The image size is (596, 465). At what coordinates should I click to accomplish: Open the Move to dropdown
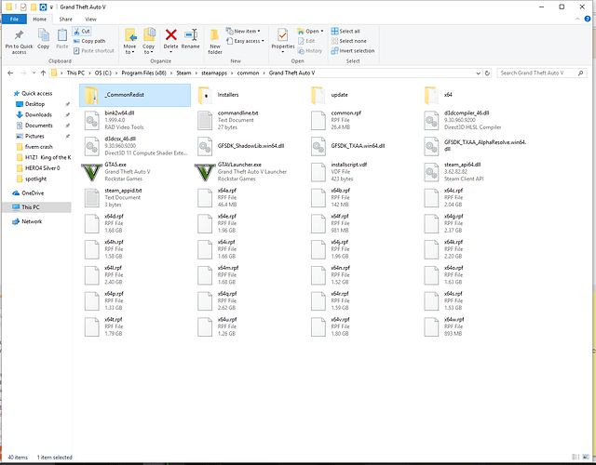click(x=129, y=49)
